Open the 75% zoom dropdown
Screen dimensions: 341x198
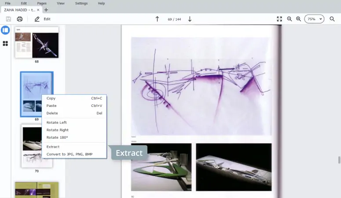click(x=314, y=19)
